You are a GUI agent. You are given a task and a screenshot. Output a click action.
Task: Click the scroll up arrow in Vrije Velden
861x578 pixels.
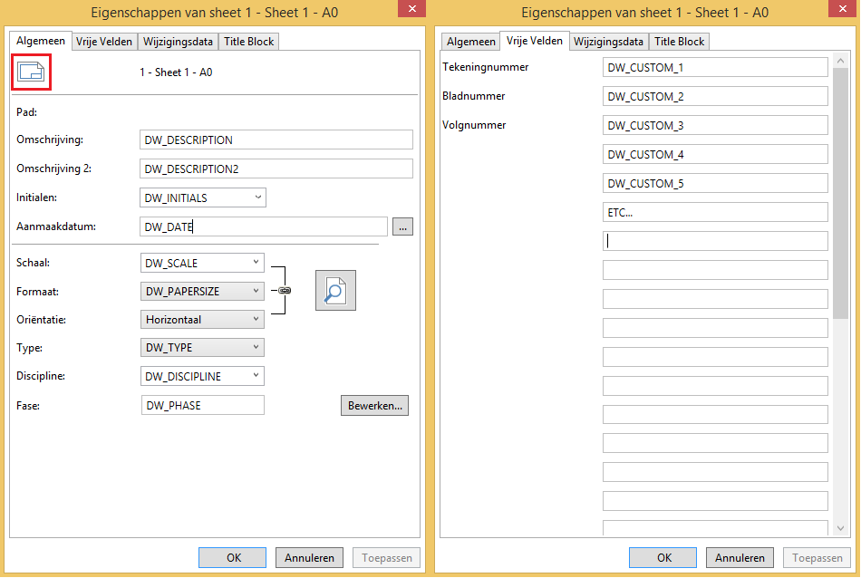tap(841, 61)
